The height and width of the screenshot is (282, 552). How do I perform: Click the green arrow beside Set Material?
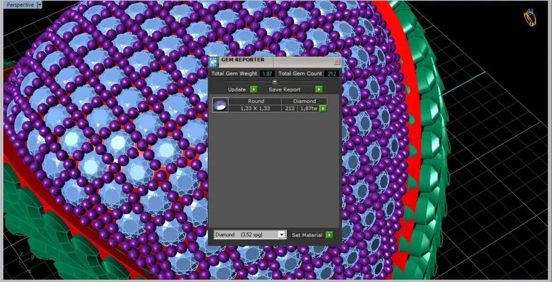[329, 235]
